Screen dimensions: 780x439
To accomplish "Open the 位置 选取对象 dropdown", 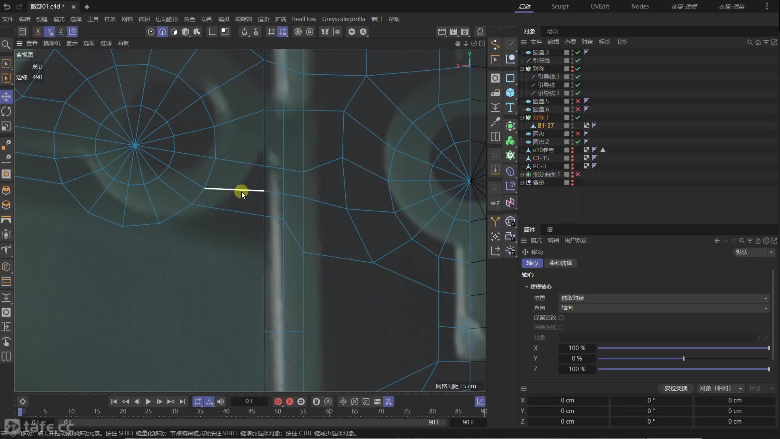I will click(664, 298).
